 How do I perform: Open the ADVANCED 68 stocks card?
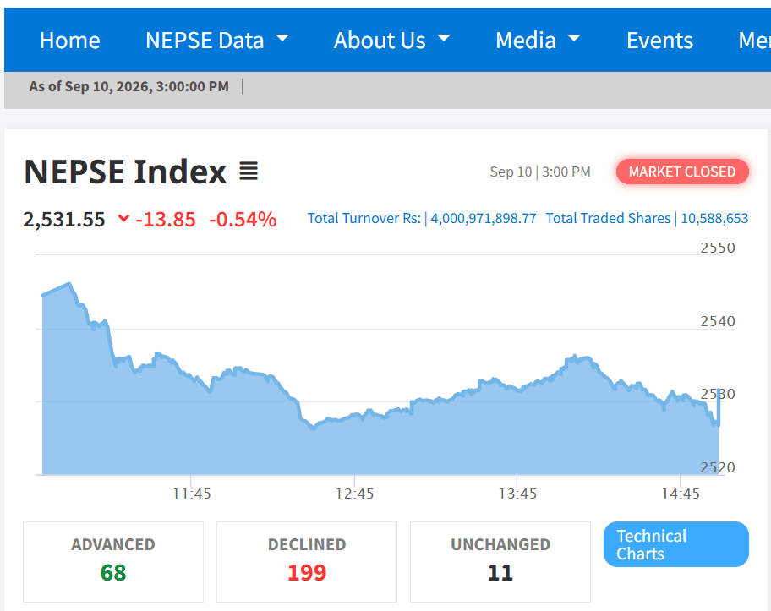pos(113,562)
